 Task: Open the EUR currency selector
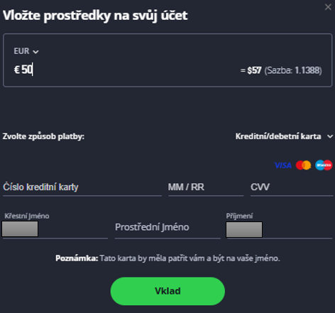[x=26, y=51]
